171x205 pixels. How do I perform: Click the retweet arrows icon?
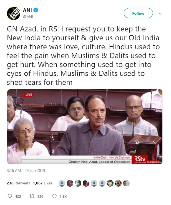tap(32, 196)
